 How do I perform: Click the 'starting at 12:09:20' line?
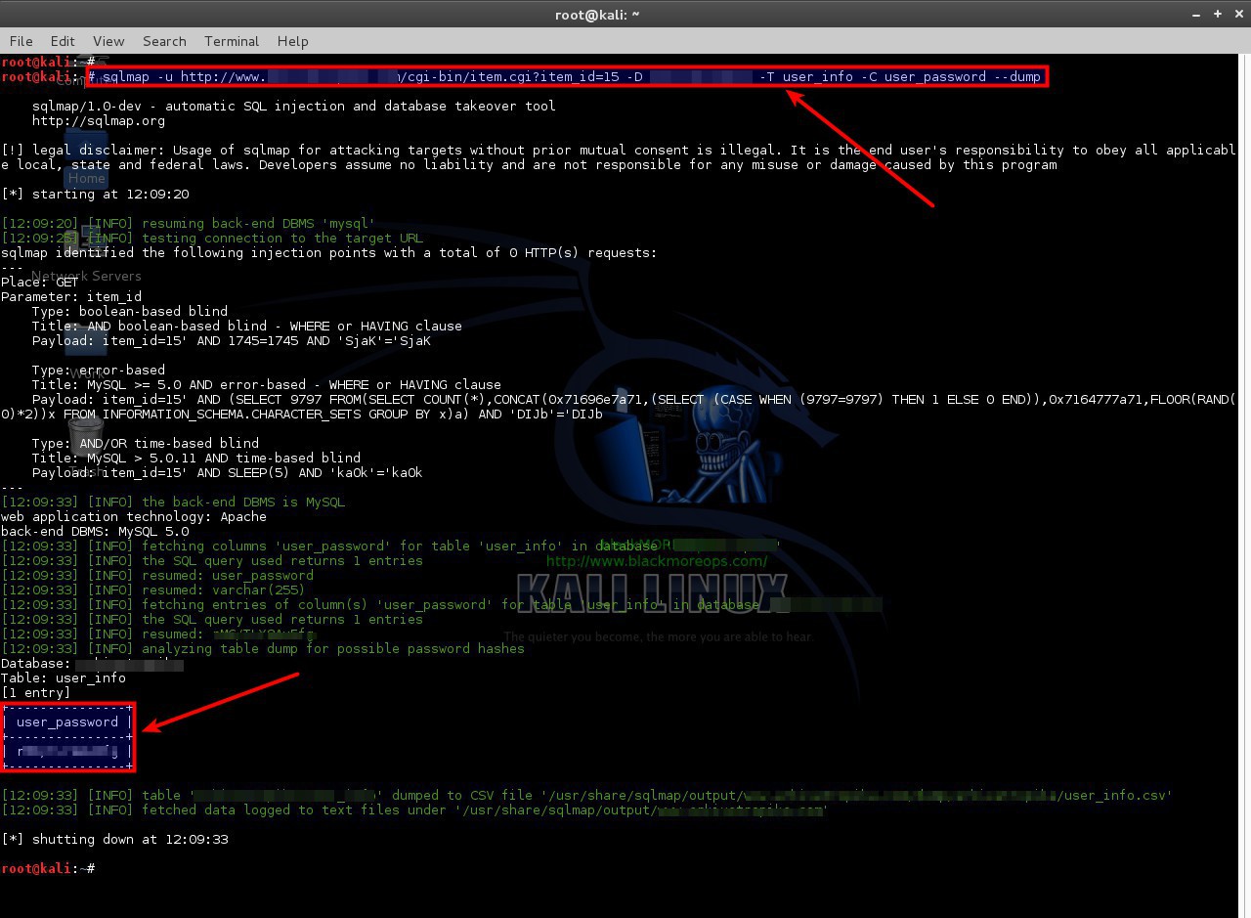click(x=95, y=194)
